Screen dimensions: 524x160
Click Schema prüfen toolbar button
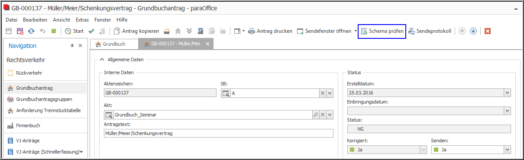[x=382, y=31]
